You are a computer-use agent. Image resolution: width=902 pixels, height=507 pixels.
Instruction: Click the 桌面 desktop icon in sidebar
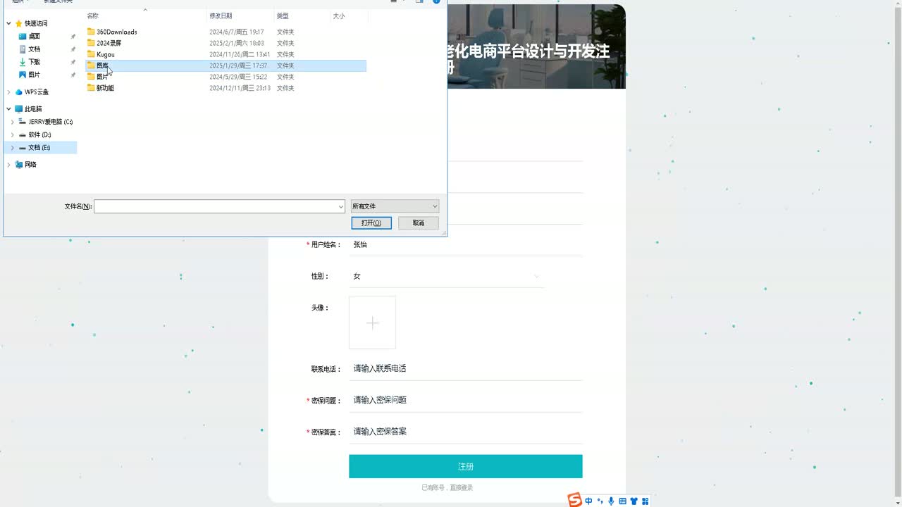coord(23,37)
